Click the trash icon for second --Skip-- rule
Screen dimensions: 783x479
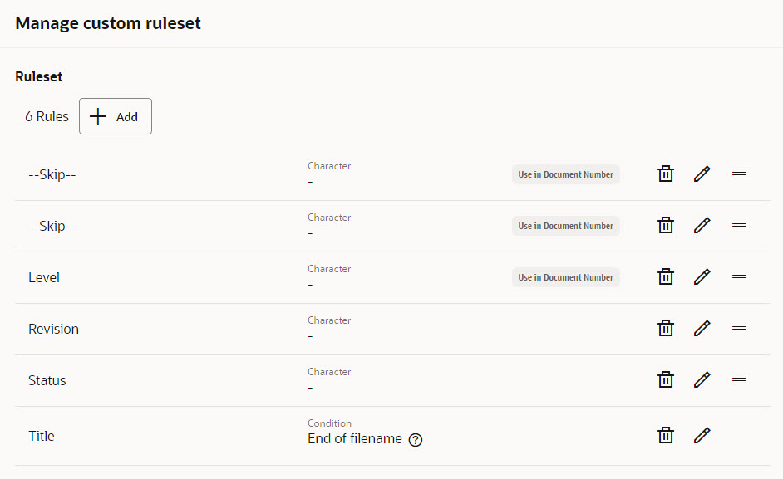[x=666, y=226]
